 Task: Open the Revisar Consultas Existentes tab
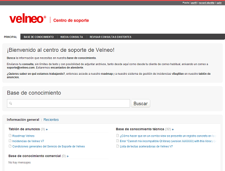(x=110, y=37)
